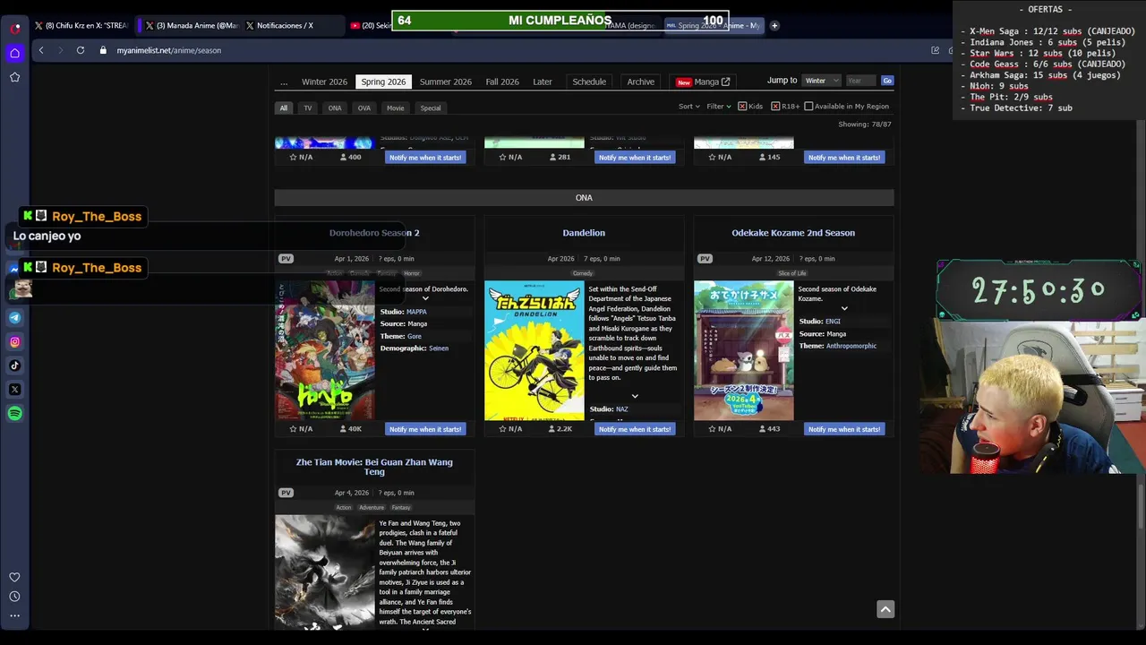Open Instagram in the Opera sidebar

click(15, 341)
